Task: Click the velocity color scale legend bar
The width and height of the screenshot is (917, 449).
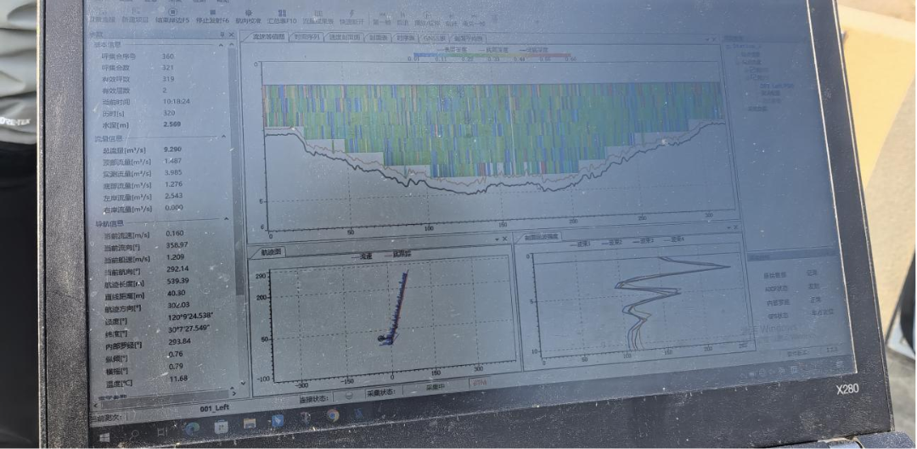Action: pos(494,57)
